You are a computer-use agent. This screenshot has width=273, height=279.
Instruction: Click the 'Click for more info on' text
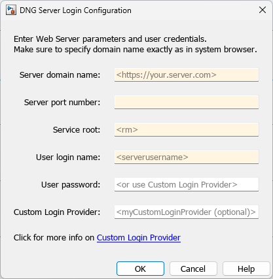[x=54, y=237]
